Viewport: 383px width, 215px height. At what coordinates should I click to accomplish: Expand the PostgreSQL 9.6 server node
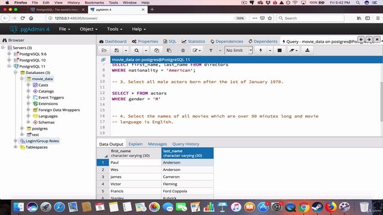pyautogui.click(x=10, y=54)
